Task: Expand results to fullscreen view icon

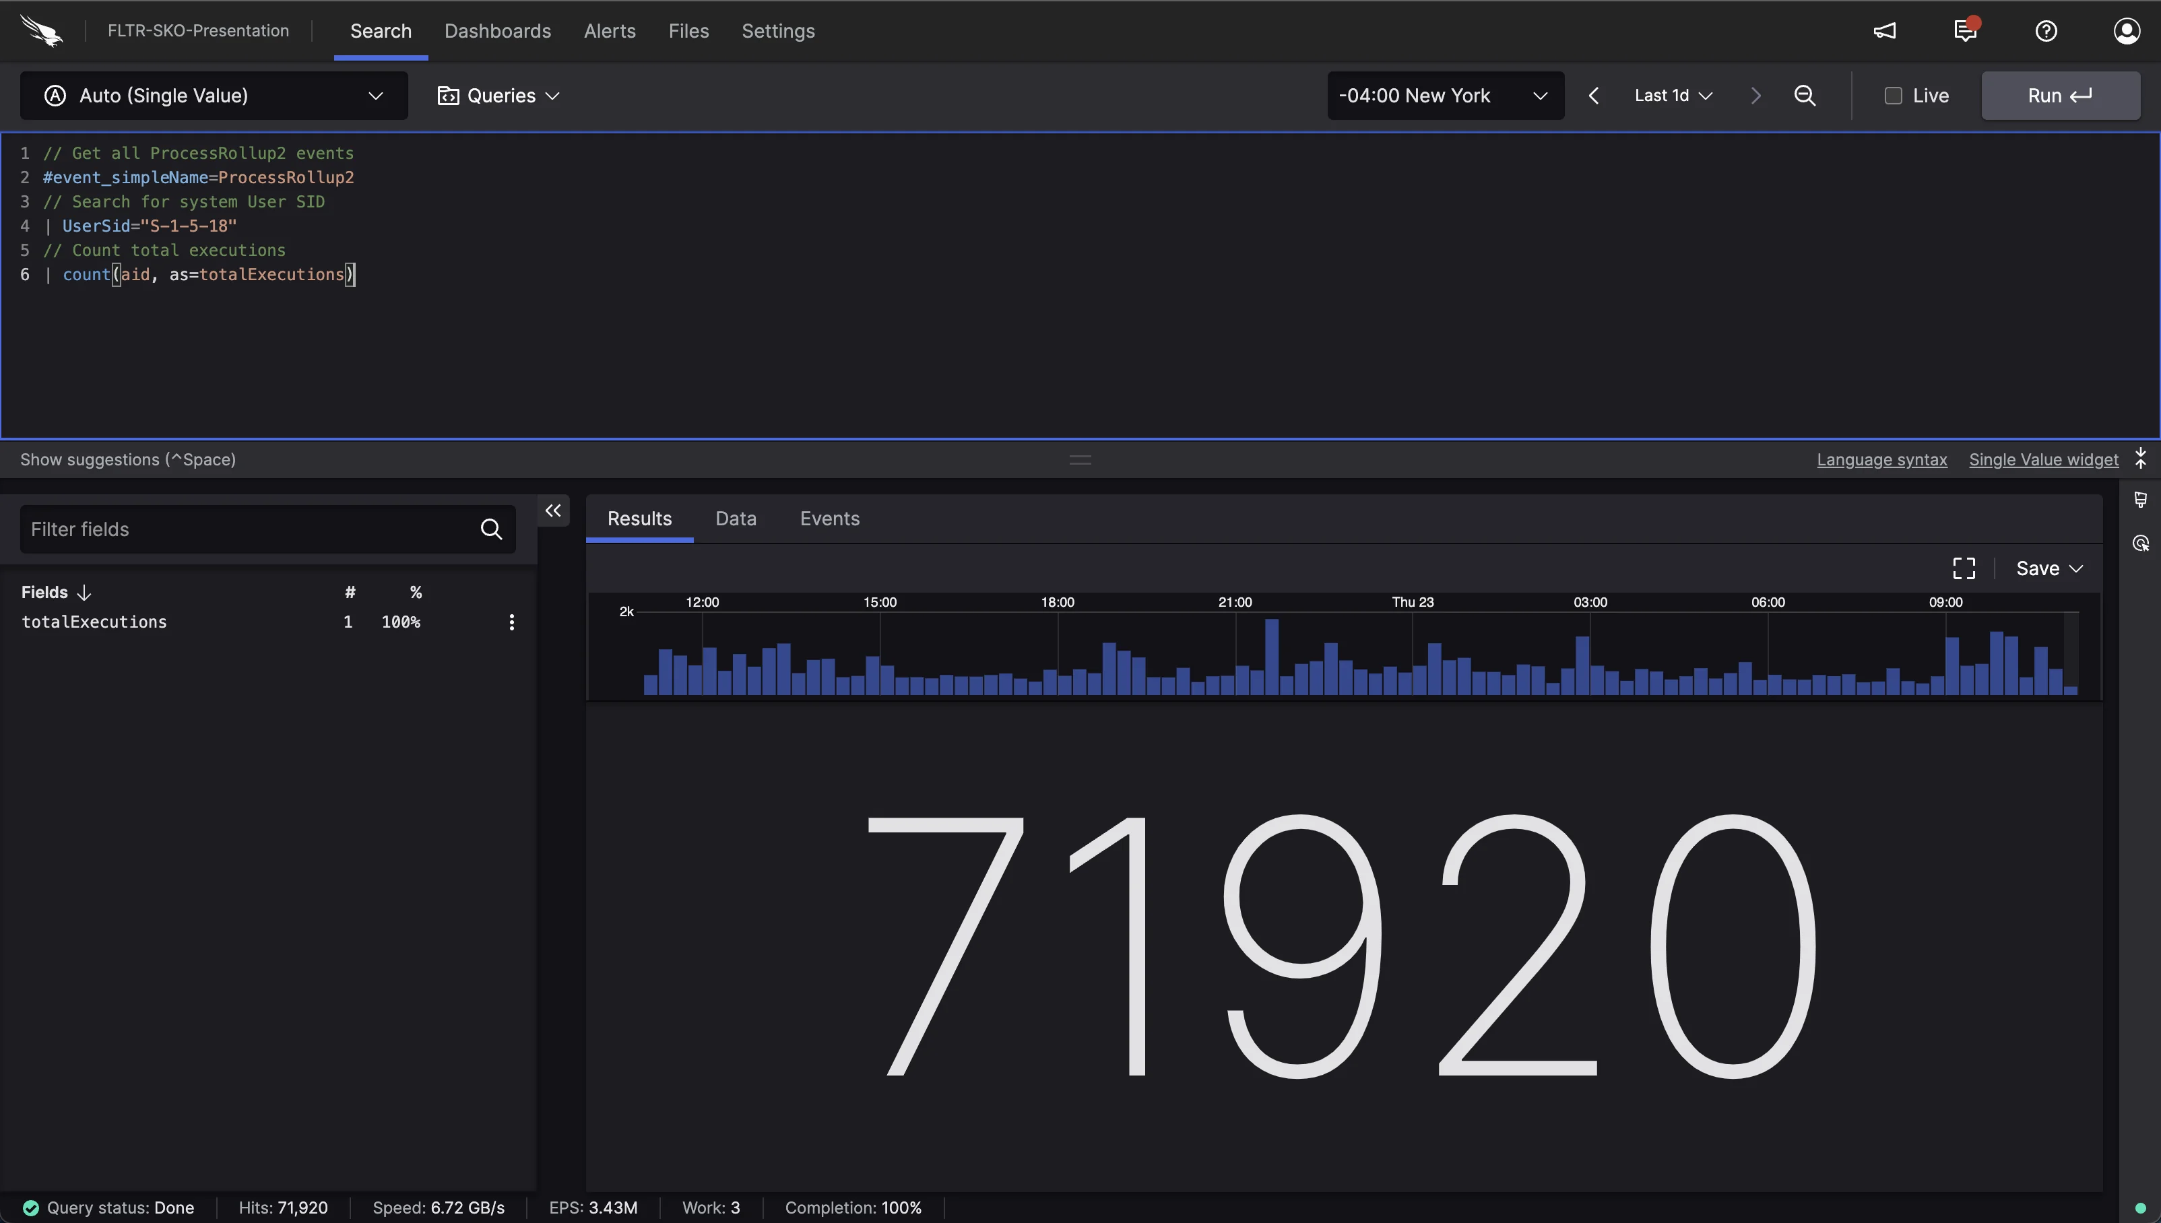Action: point(1964,568)
